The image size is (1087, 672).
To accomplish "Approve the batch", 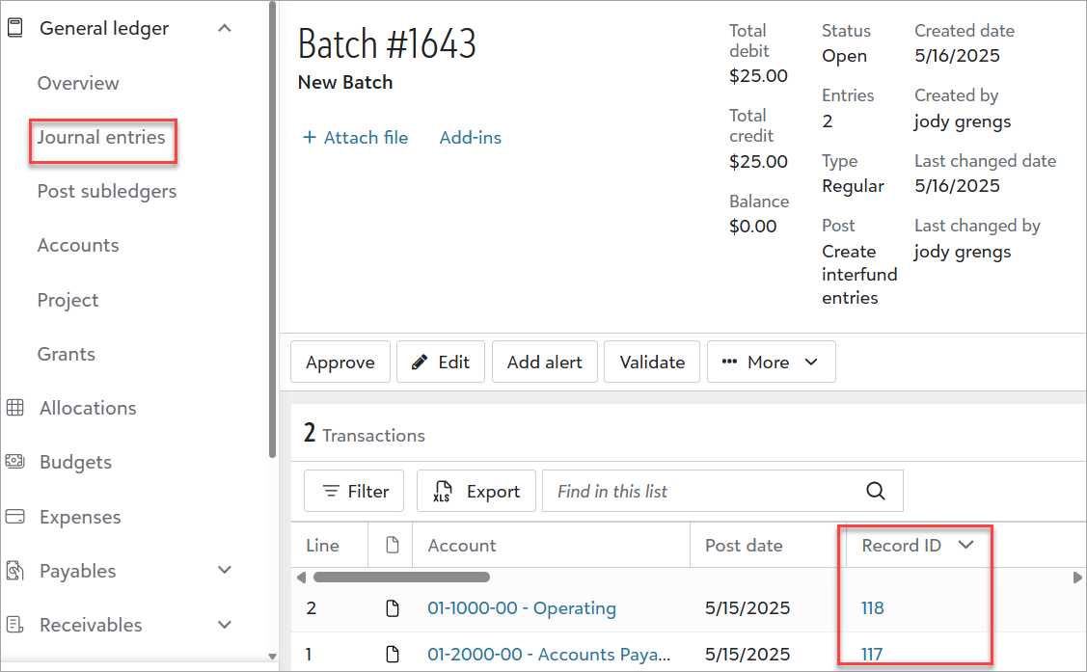I will (x=340, y=363).
